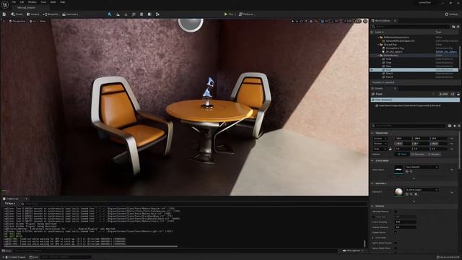Viewport: 462px width, 260px height.
Task: Open the Platforms menu
Action: [x=246, y=14]
